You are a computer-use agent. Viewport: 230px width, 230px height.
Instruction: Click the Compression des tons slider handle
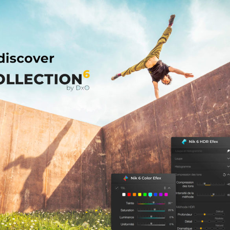pyautogui.click(x=204, y=184)
